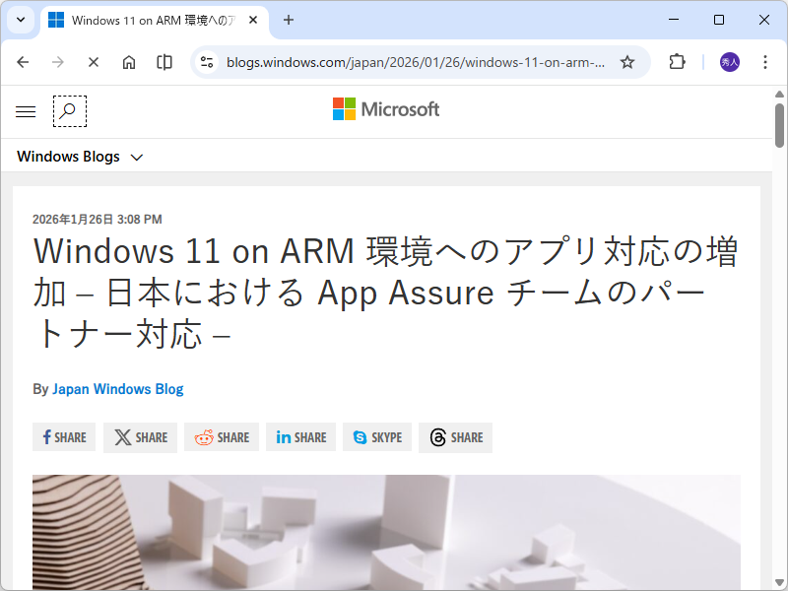Reload the current page
This screenshot has height=591, width=788.
point(94,61)
